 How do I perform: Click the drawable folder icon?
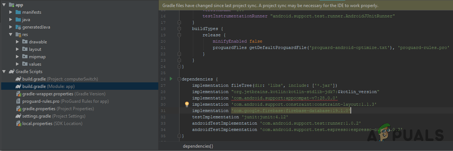25,42
